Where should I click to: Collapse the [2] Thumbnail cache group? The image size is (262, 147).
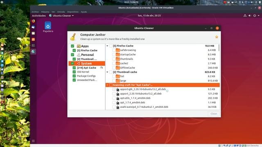(107, 72)
